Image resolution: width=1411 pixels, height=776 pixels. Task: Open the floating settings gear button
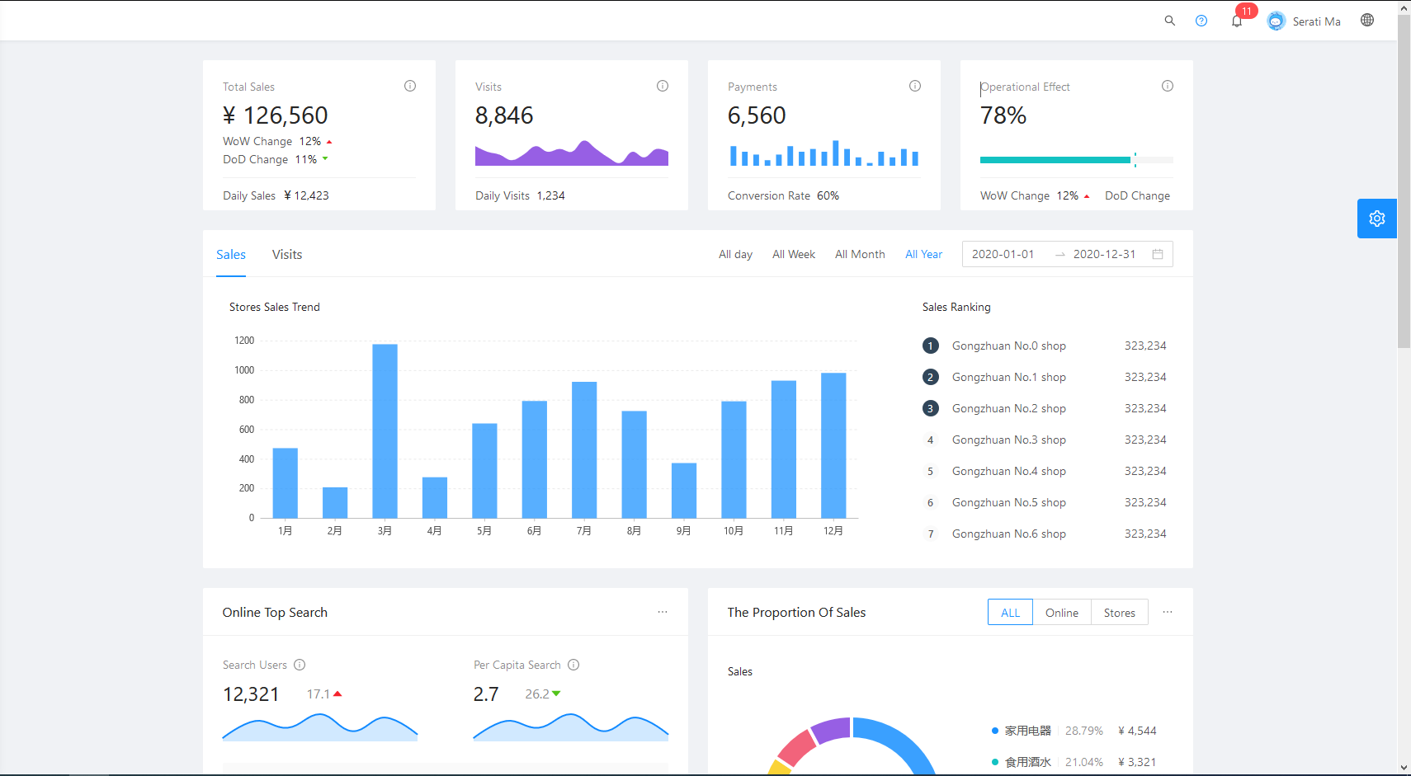click(x=1376, y=219)
